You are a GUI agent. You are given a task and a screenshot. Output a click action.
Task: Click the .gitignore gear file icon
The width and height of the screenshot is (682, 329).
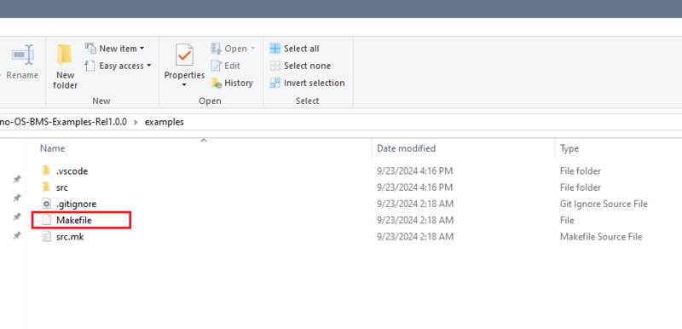coord(46,204)
